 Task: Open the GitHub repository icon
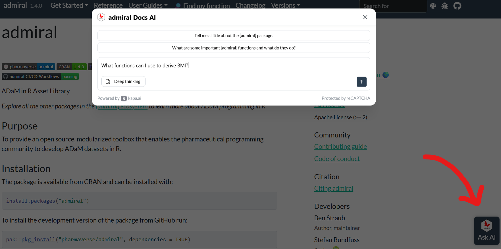(x=457, y=6)
